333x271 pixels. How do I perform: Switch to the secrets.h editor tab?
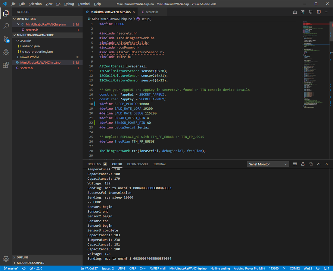[x=152, y=12]
